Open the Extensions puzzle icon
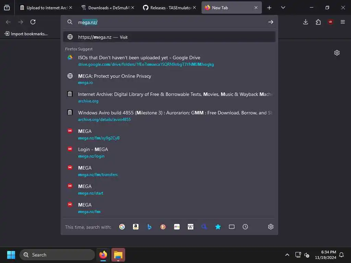Screen dimensions: 351x263 coord(318,22)
